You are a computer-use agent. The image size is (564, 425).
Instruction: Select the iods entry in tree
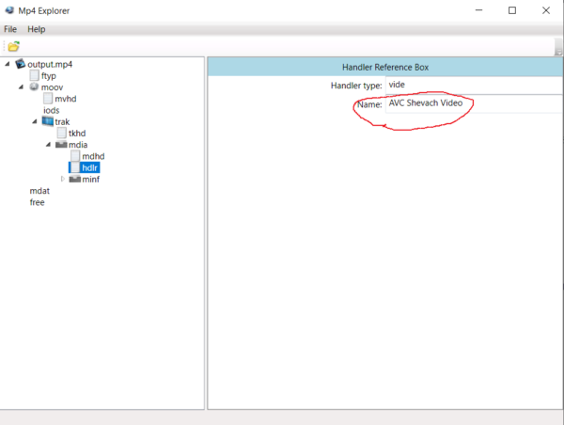point(52,110)
